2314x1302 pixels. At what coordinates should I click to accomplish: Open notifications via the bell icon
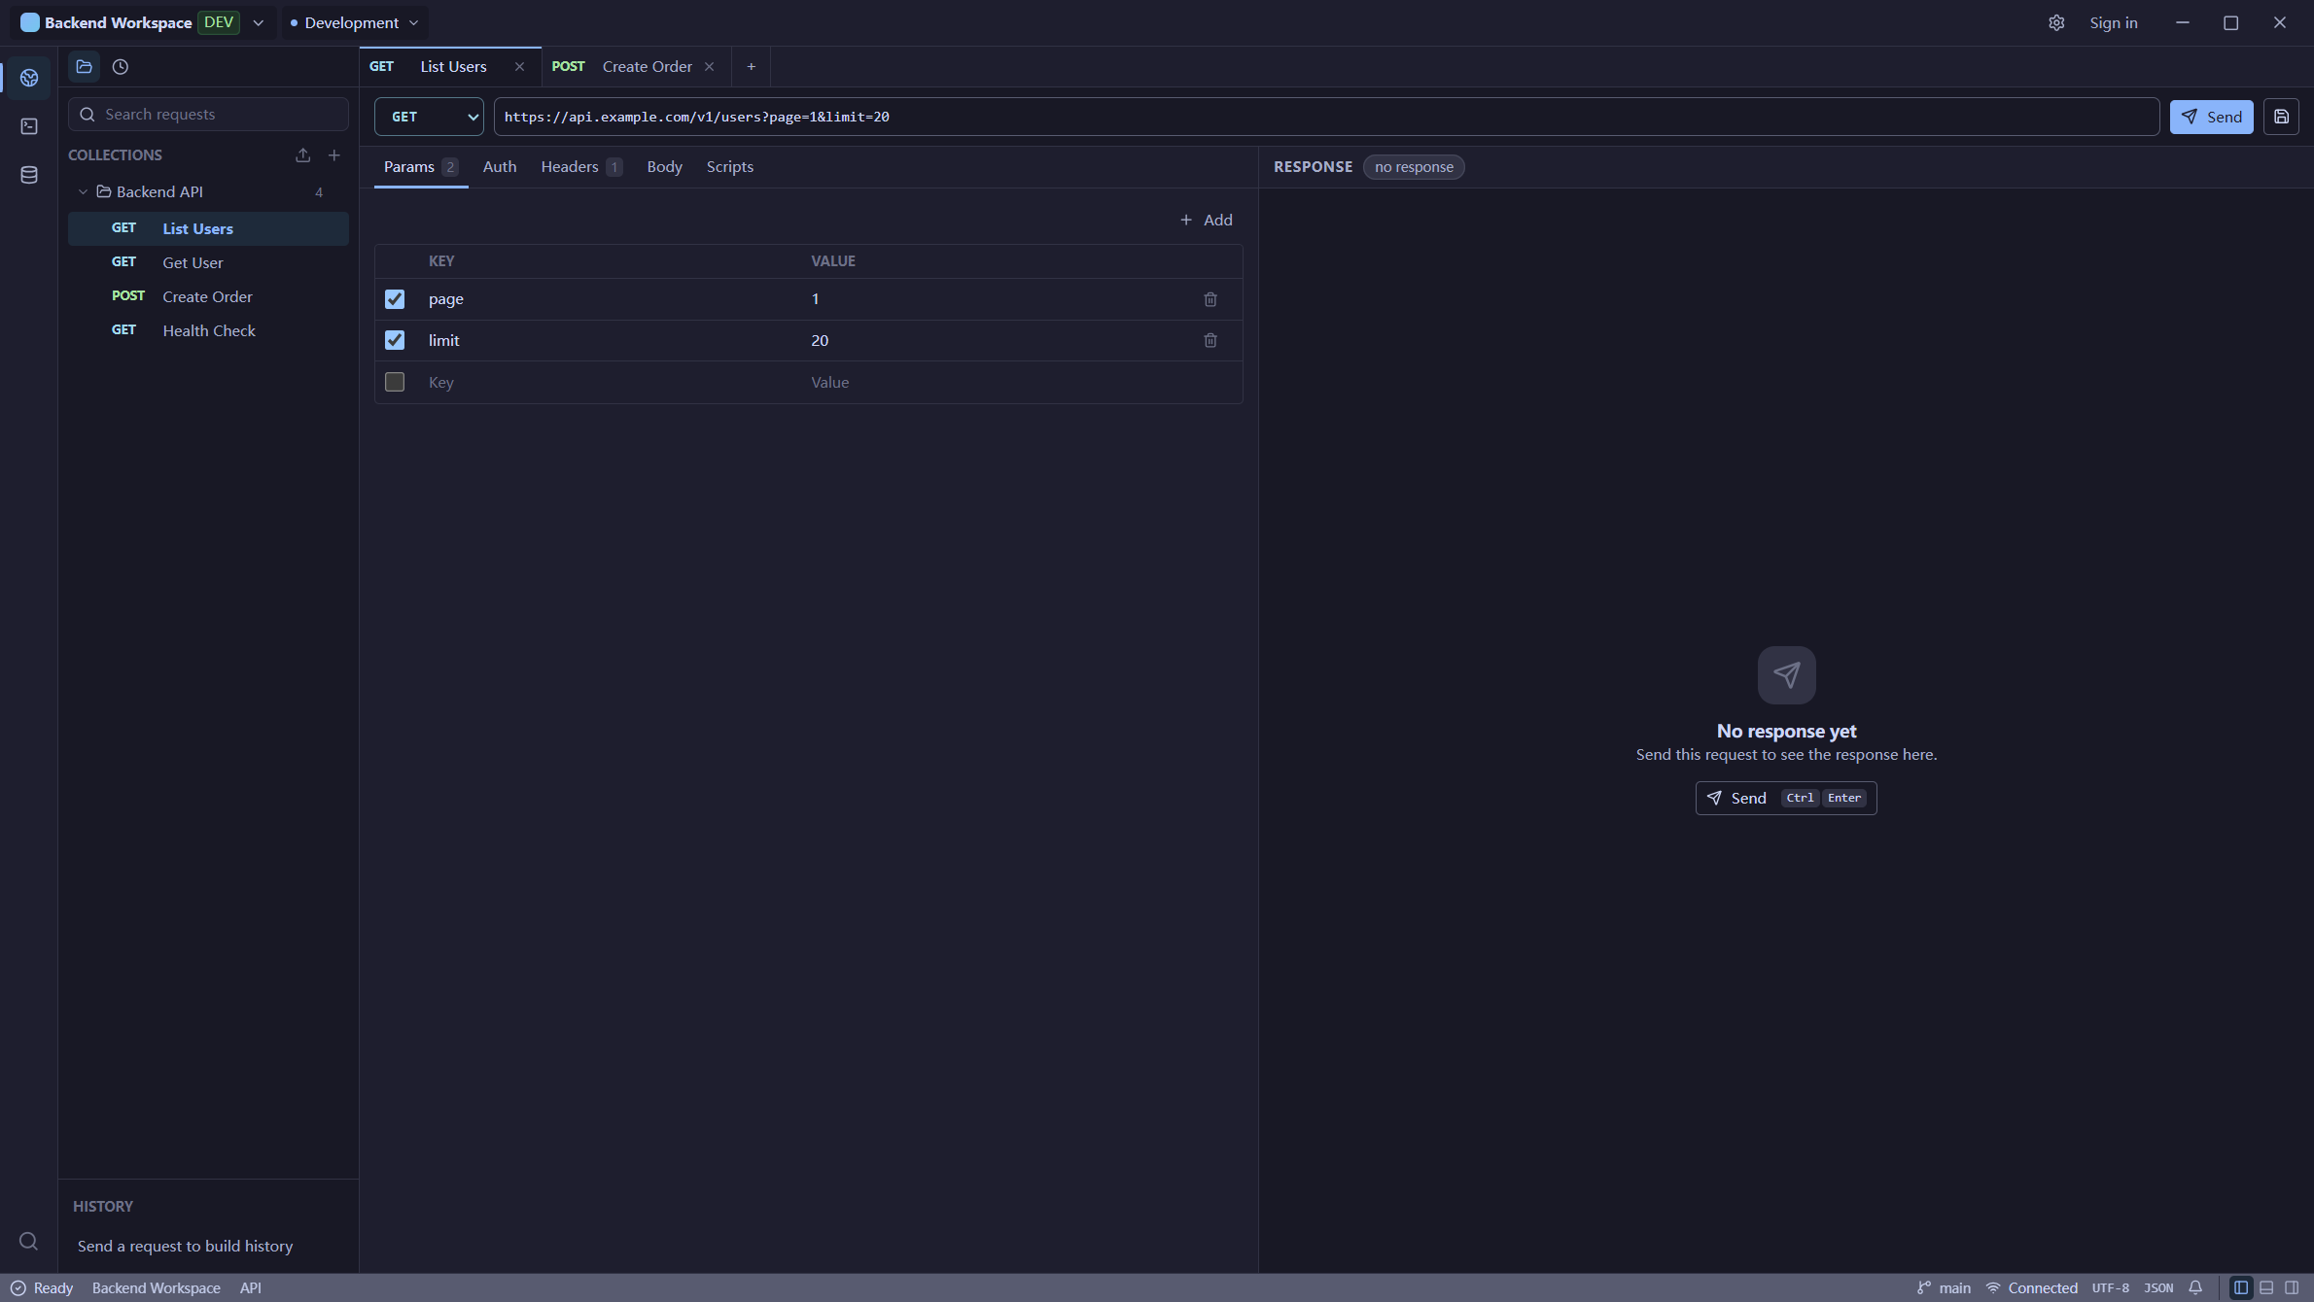(2195, 1288)
